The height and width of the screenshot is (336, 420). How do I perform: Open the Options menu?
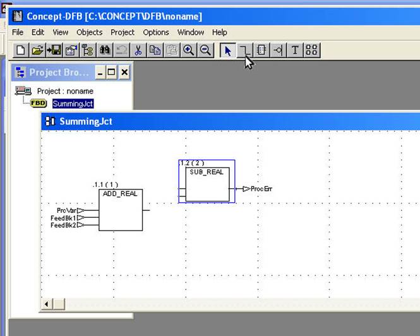(x=156, y=32)
